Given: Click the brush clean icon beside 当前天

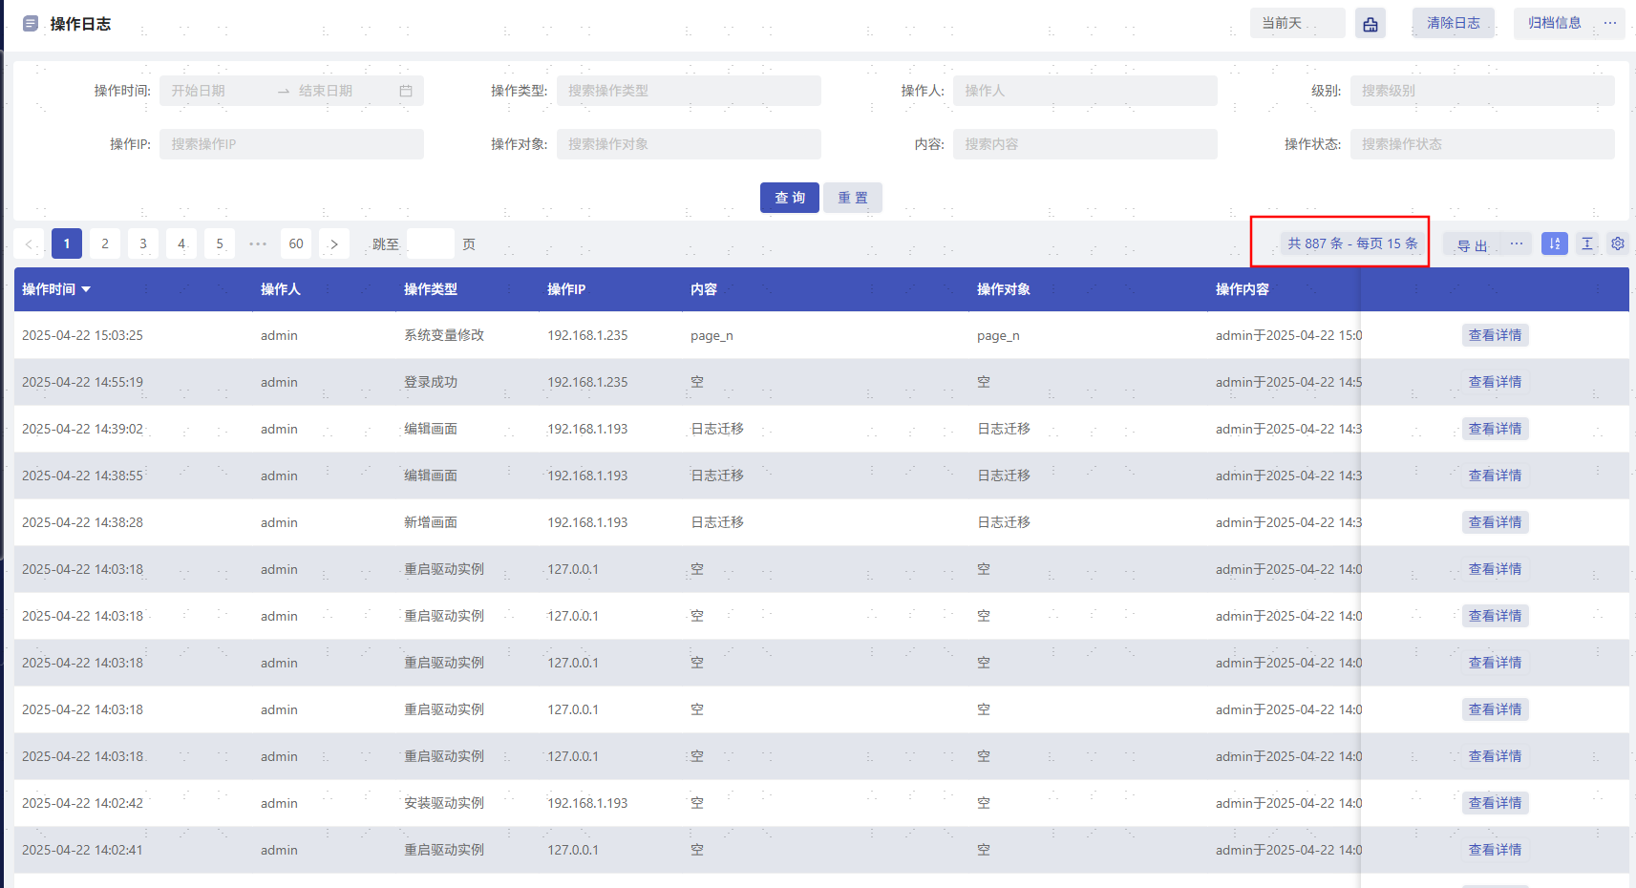Looking at the screenshot, I should click(x=1370, y=24).
